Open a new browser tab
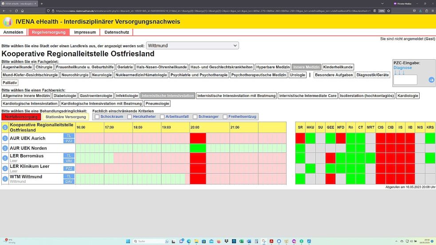Viewport: 436px width, 245px height. click(42, 4)
